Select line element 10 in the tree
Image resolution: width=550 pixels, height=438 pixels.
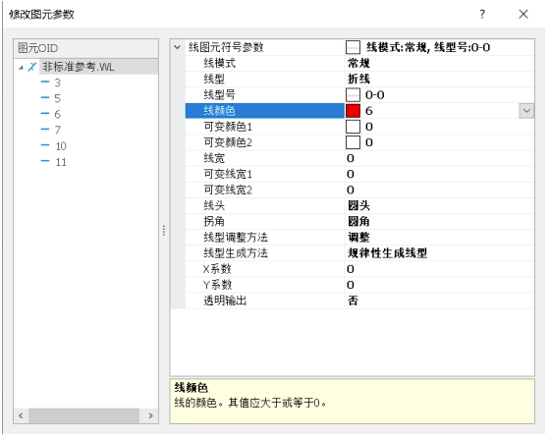click(61, 146)
